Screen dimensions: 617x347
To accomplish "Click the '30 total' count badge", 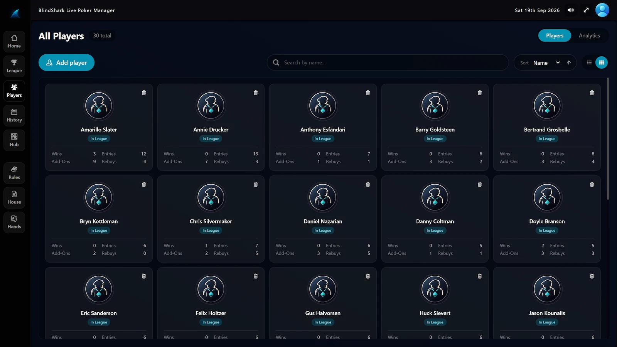I will pyautogui.click(x=102, y=35).
